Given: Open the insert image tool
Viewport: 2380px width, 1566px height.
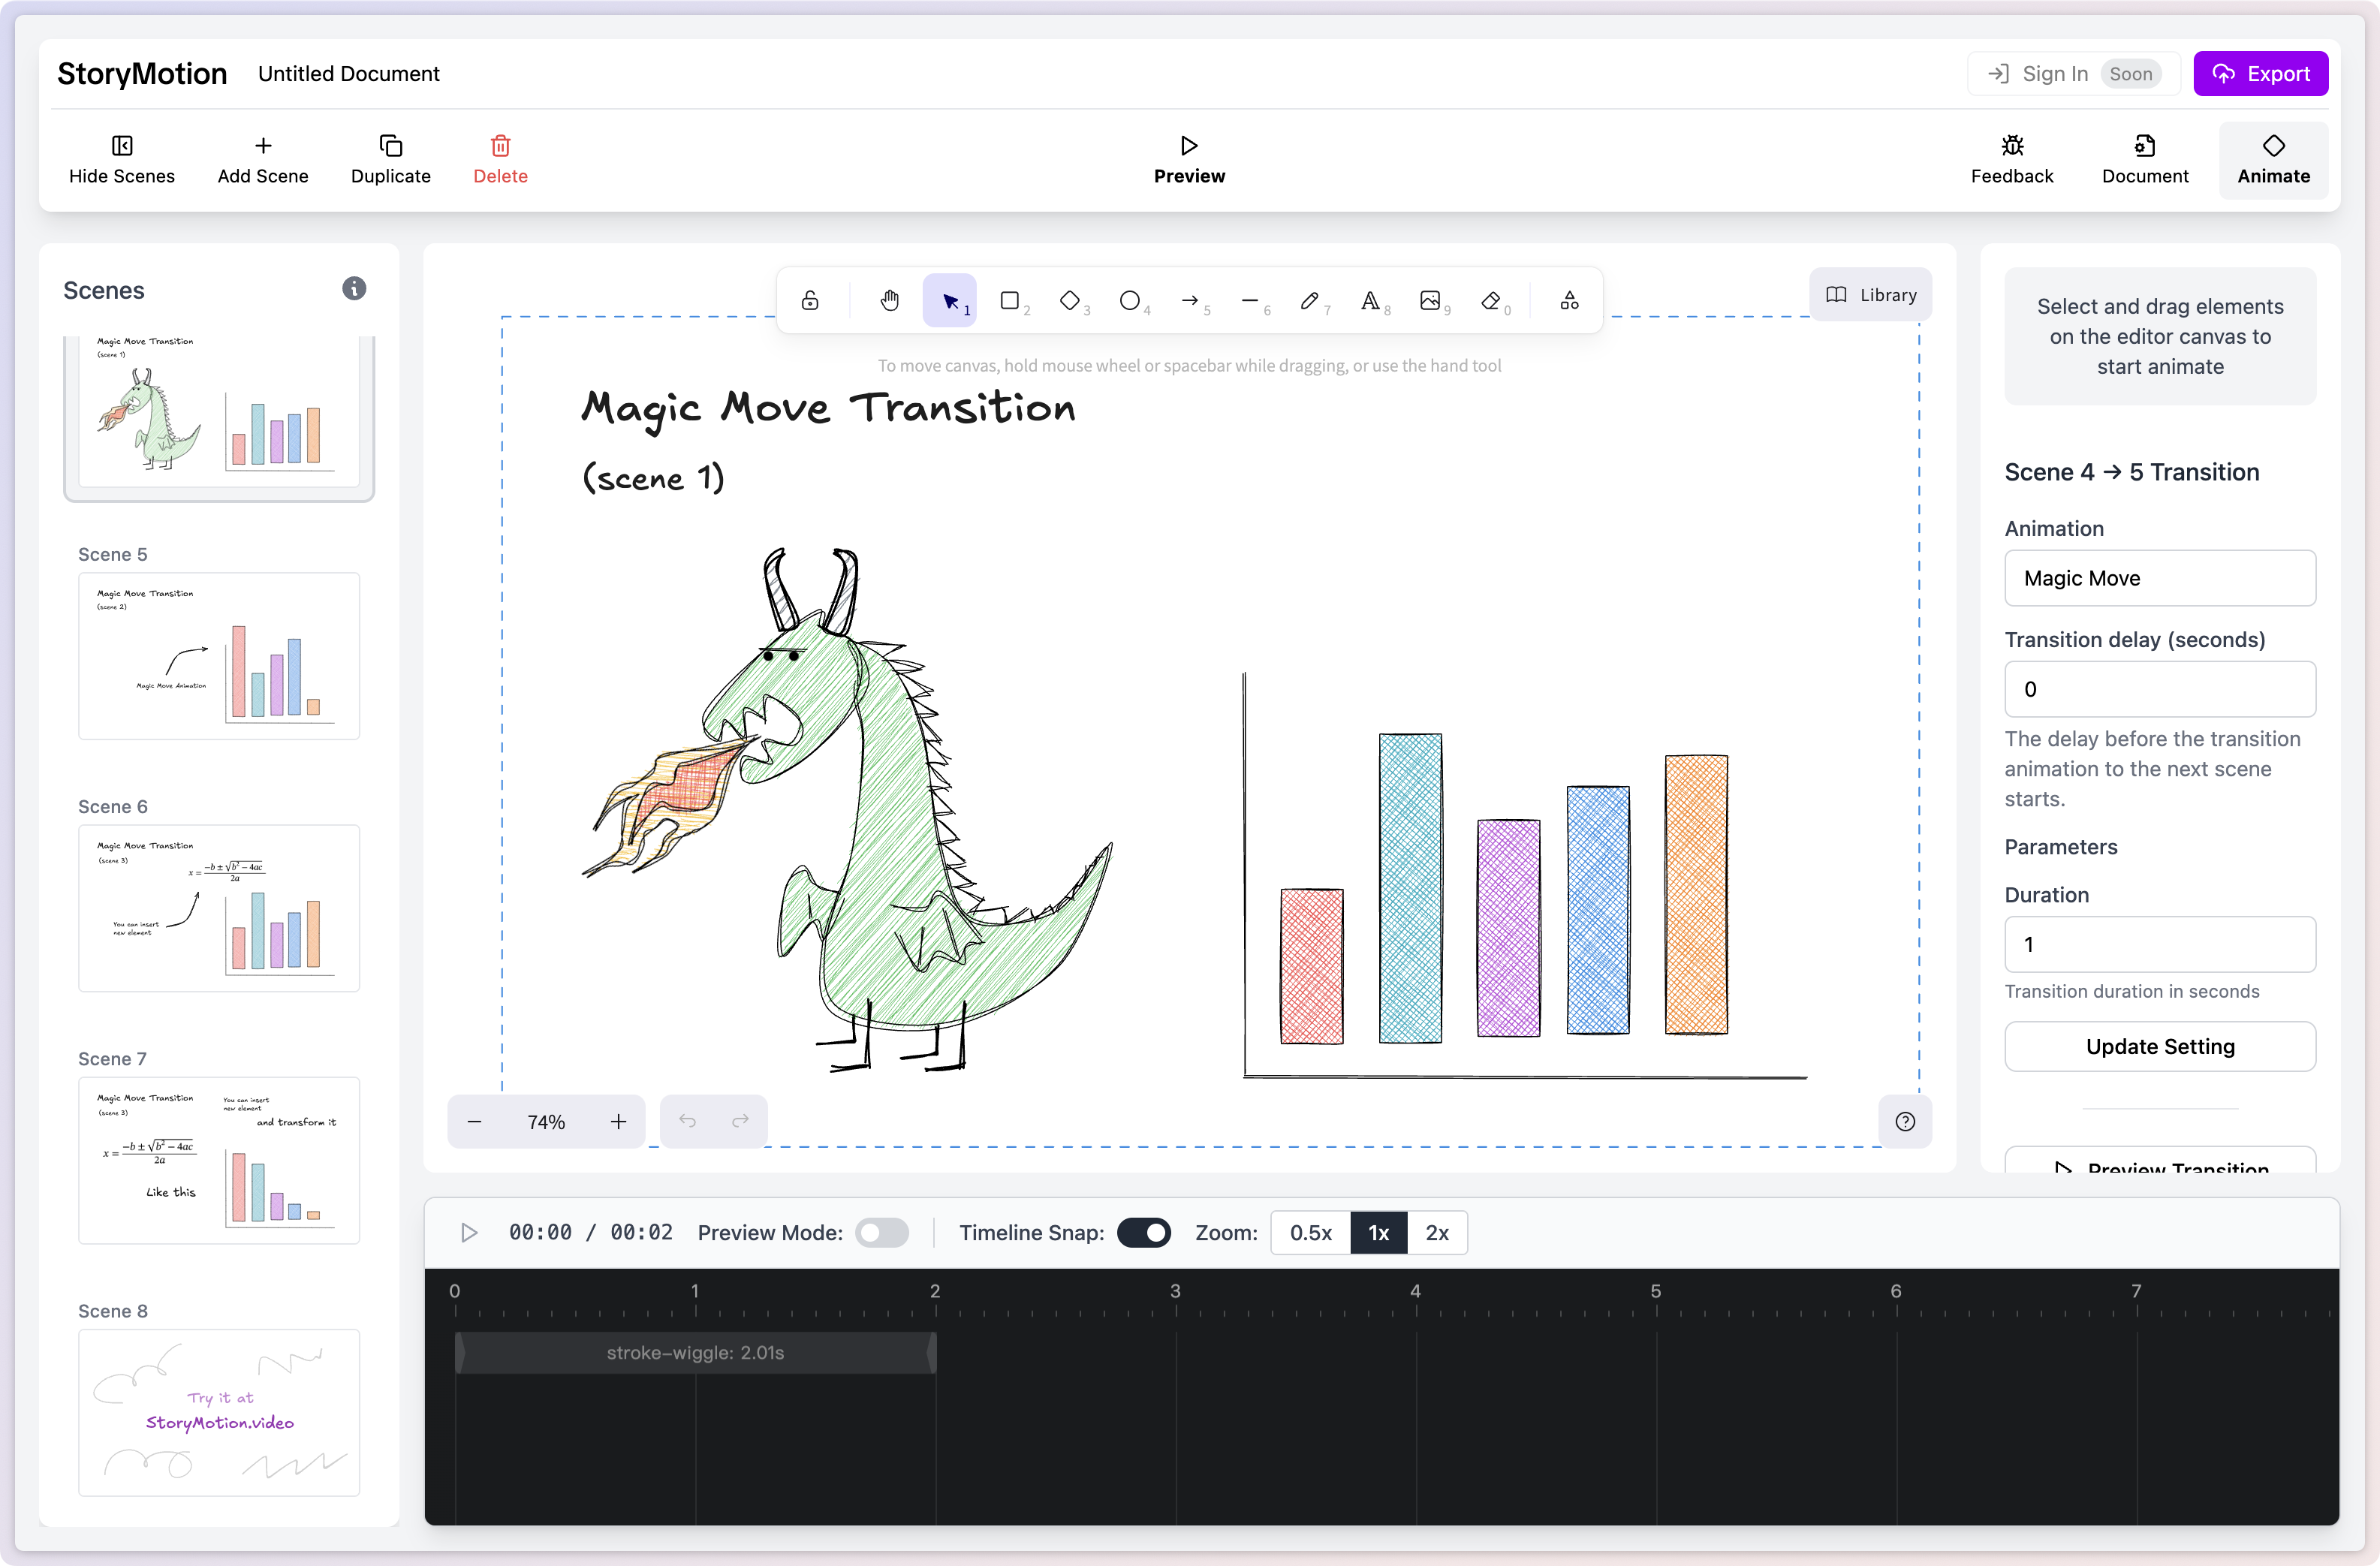Looking at the screenshot, I should point(1430,300).
